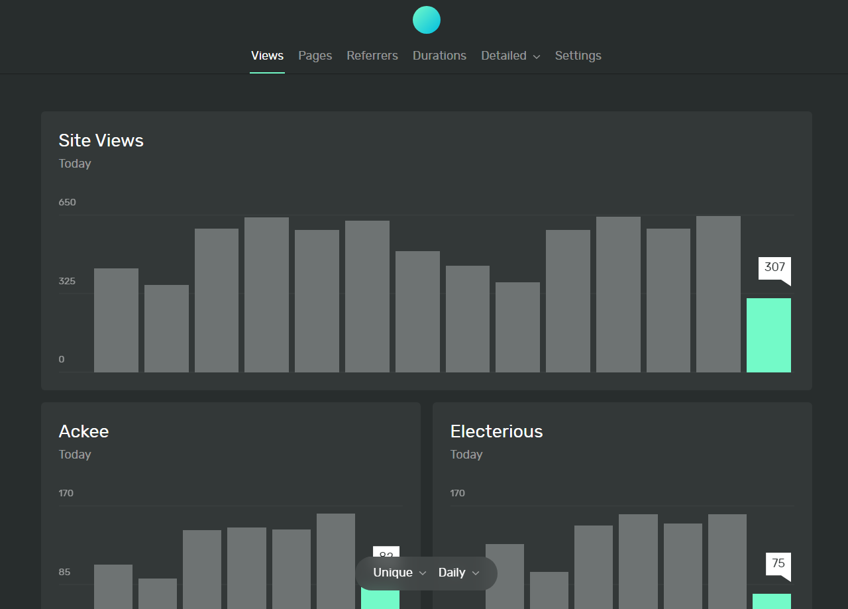Click the Site Views heading
Viewport: 848px width, 609px height.
point(101,140)
